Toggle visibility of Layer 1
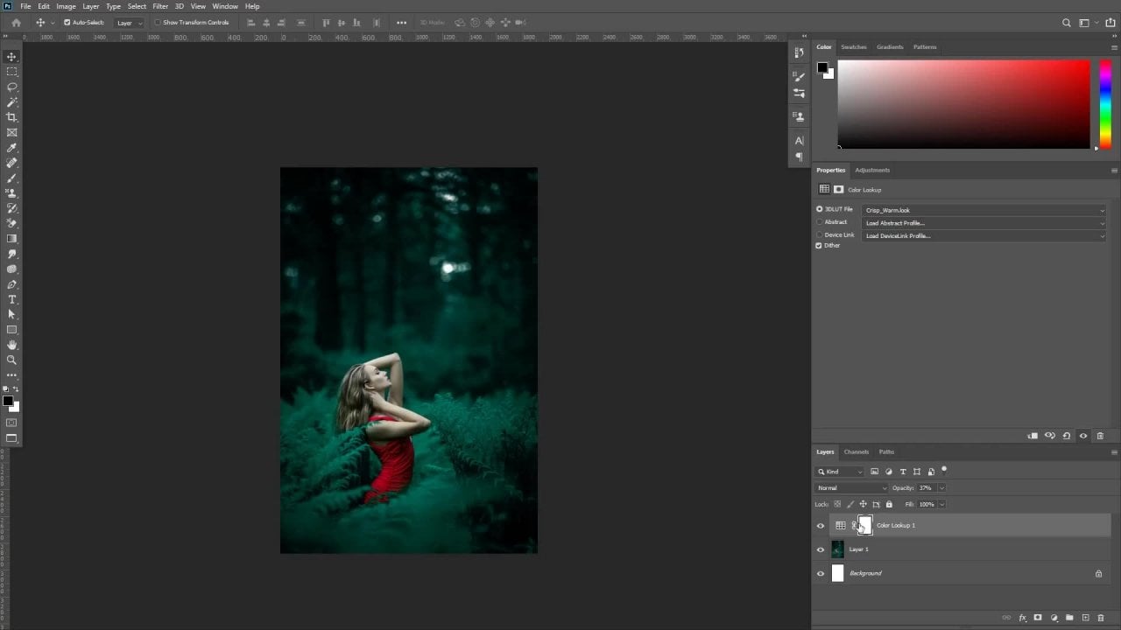The image size is (1121, 630). [821, 549]
